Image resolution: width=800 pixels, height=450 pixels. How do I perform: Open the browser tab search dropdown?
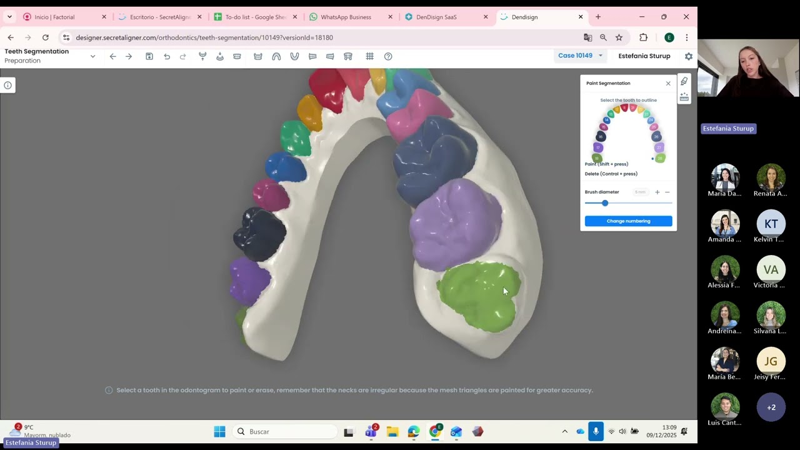point(9,17)
